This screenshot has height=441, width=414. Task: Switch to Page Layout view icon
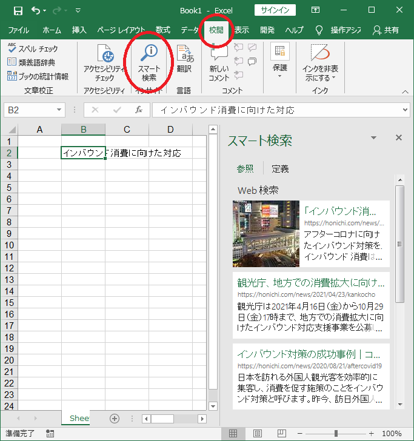[x=257, y=433]
